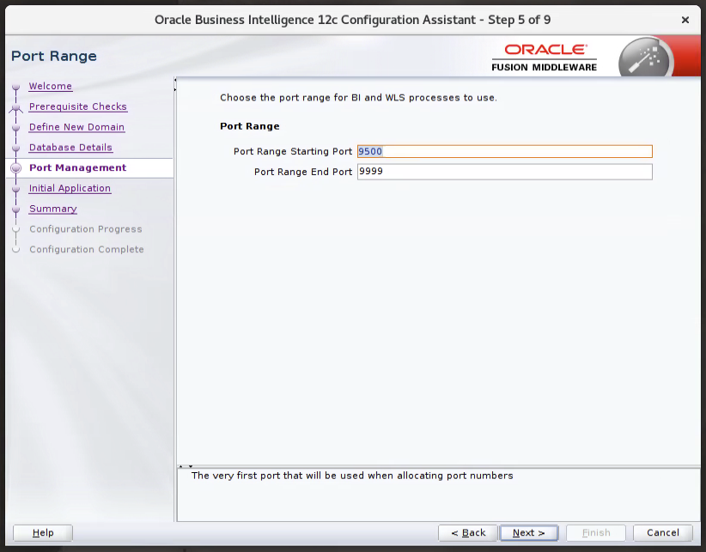Screen dimensions: 706x552
Task: Open the Summary step
Action: pyautogui.click(x=53, y=209)
